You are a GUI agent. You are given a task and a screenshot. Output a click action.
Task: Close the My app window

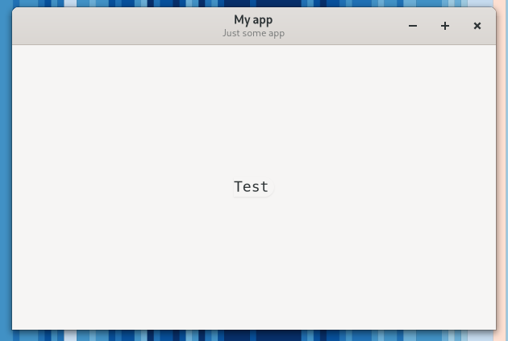(477, 26)
